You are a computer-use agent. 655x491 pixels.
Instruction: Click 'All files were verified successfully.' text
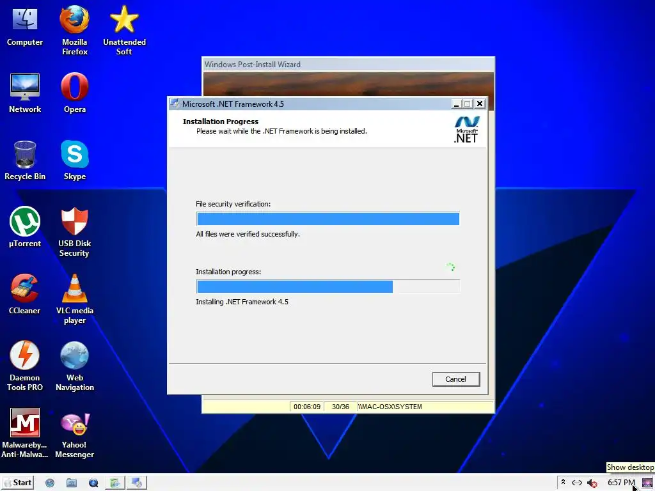click(x=248, y=234)
